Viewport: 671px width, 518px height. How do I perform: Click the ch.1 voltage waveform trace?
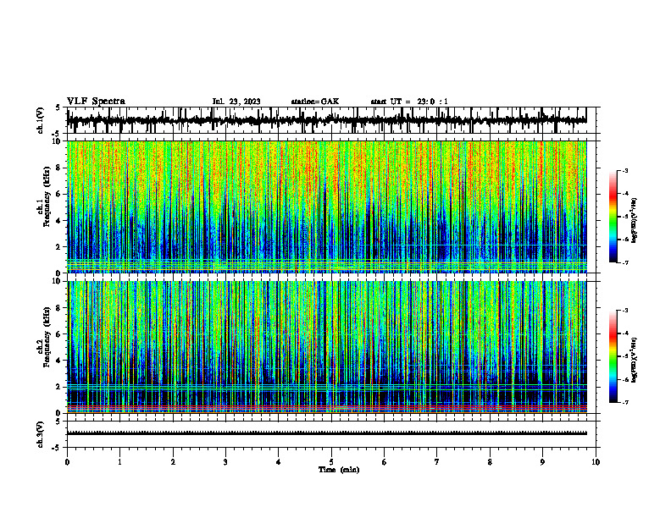[326, 120]
